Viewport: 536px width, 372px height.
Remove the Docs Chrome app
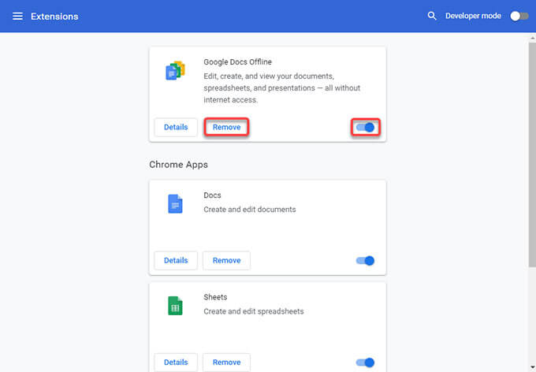pos(227,261)
